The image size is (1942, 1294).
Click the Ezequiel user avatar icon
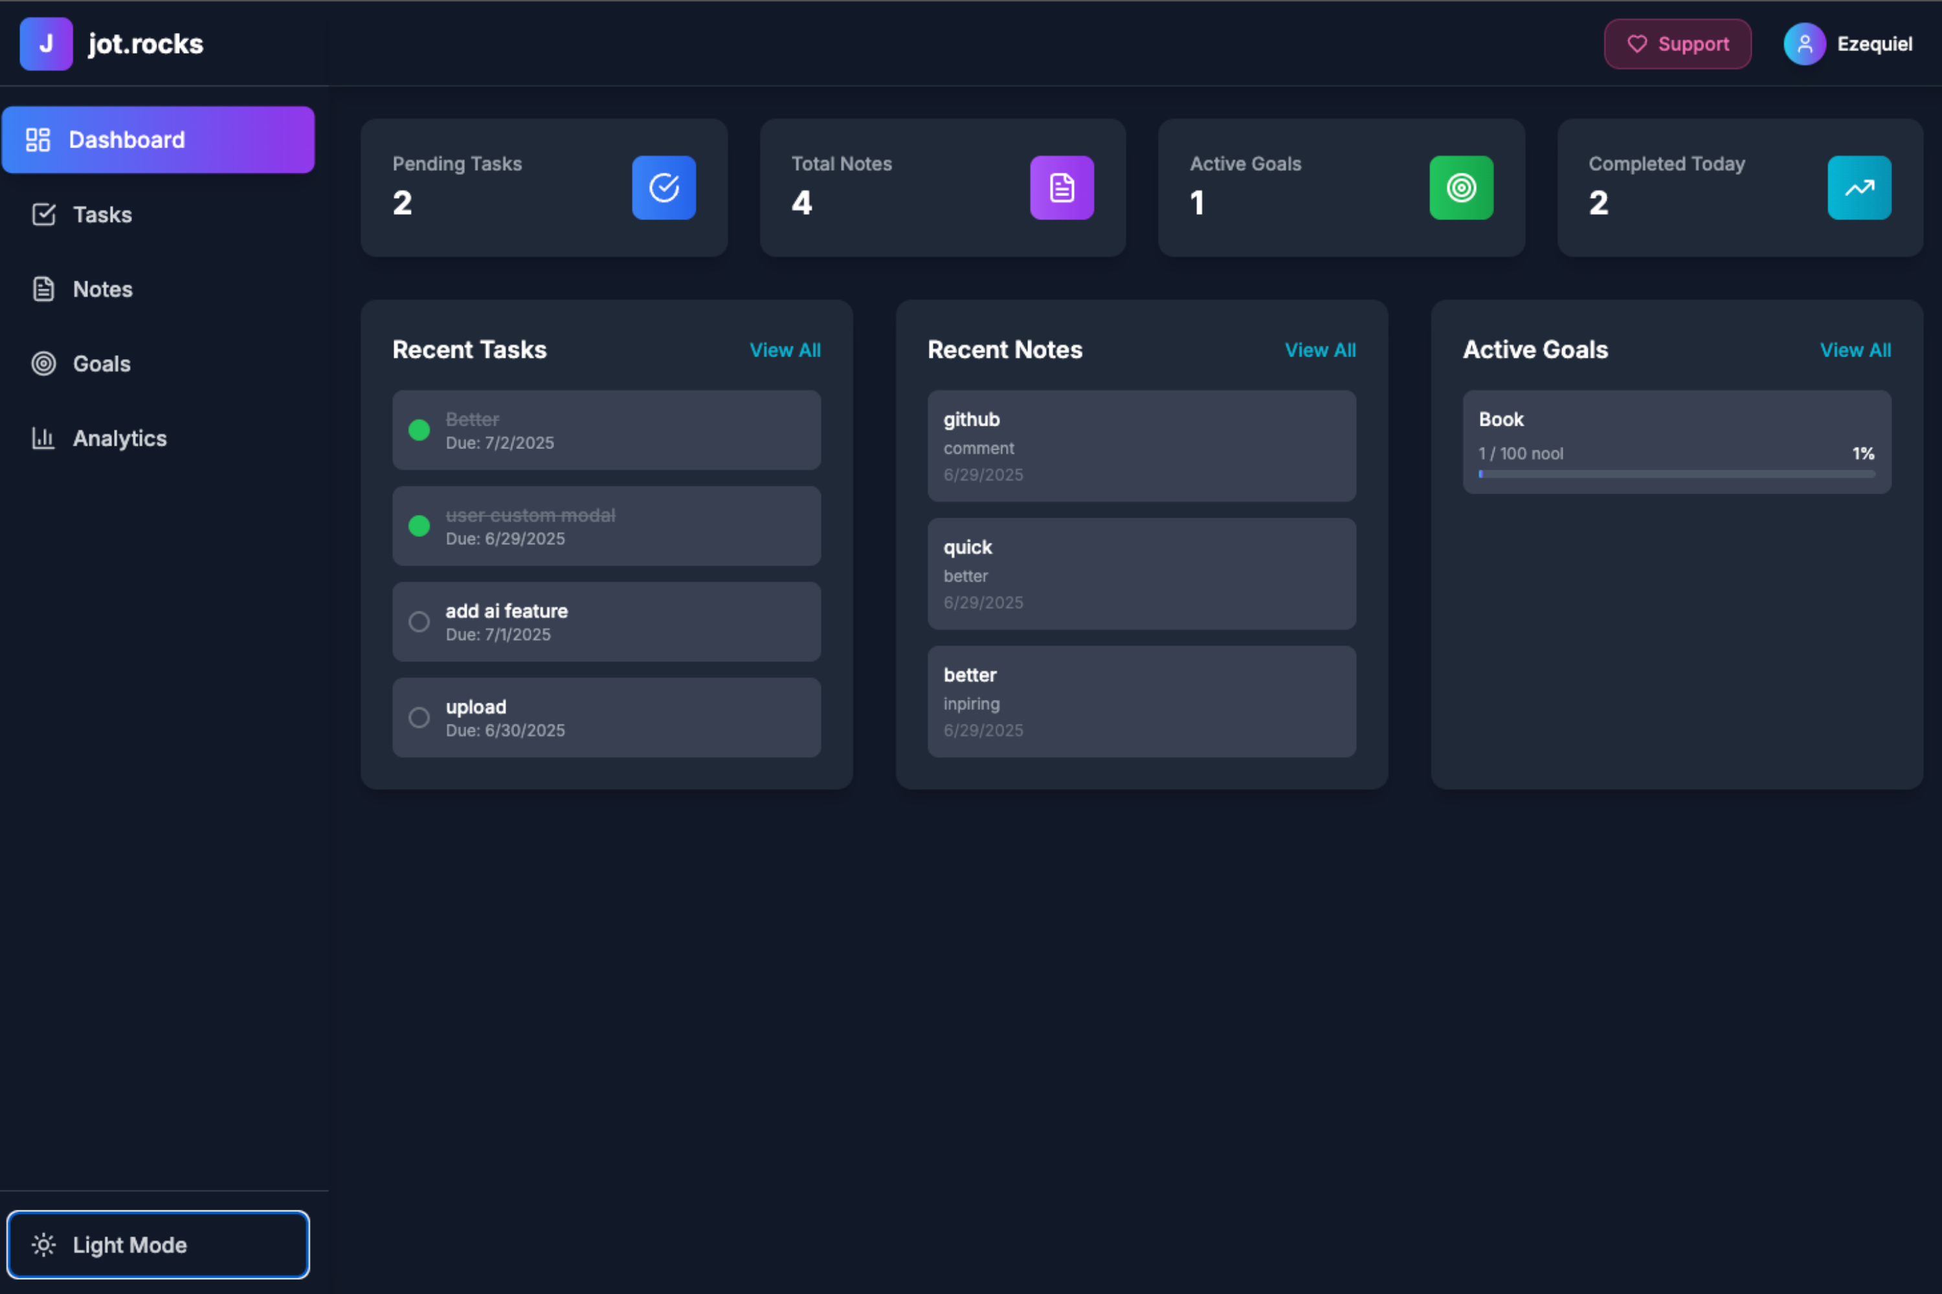tap(1804, 44)
